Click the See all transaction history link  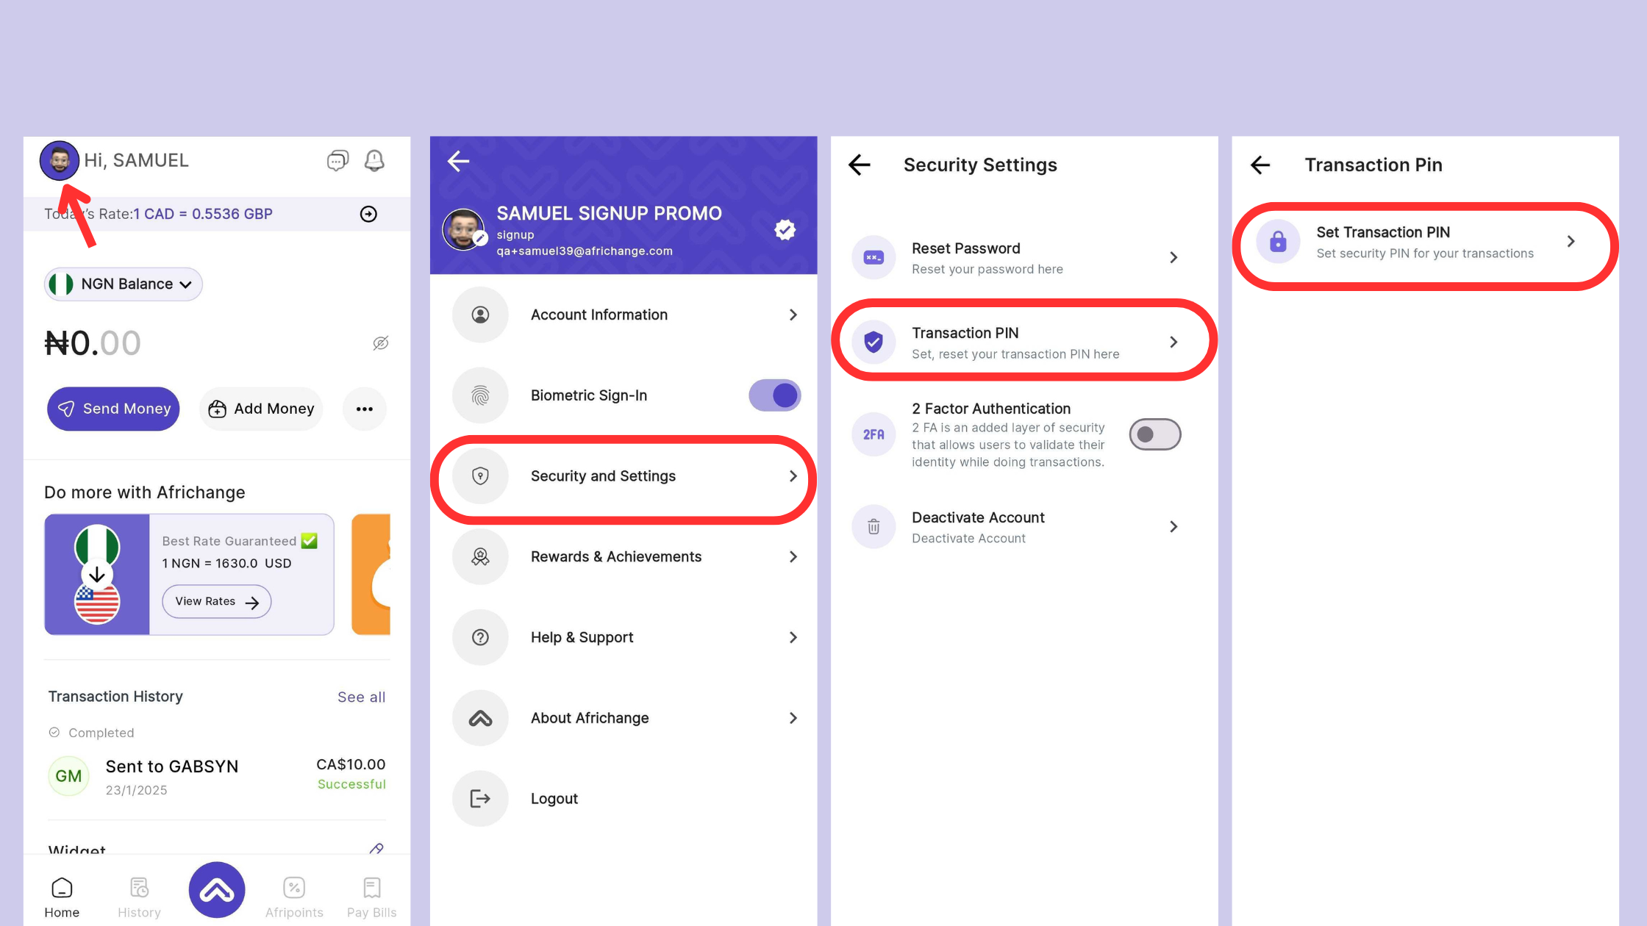[x=361, y=697]
